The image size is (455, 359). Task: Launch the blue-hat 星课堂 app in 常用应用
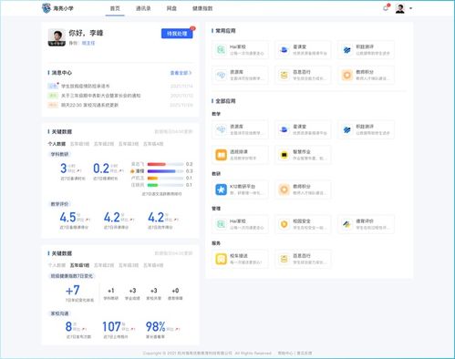[x=303, y=50]
